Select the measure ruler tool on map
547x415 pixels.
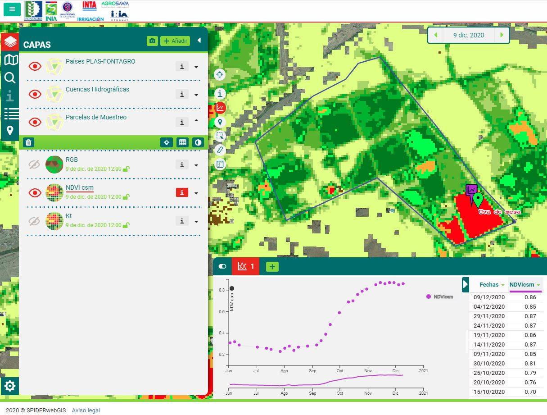tap(220, 150)
